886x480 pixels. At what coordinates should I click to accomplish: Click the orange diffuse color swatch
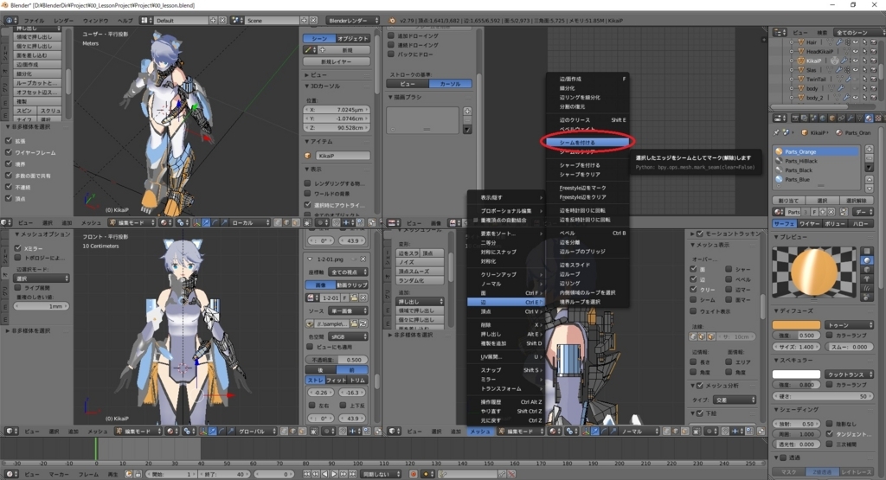pos(796,325)
